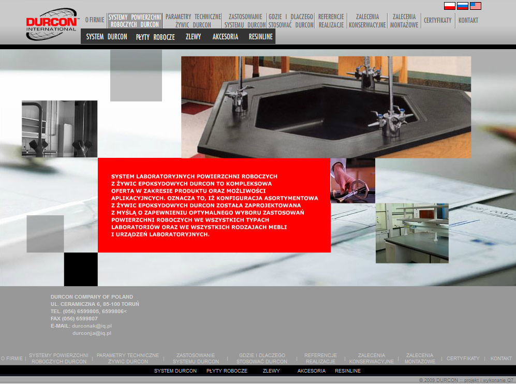Screen dimensions: 516x384
Task: Click footer Systemy Powierzchni Roboczych Durcon link
Action: (58, 358)
